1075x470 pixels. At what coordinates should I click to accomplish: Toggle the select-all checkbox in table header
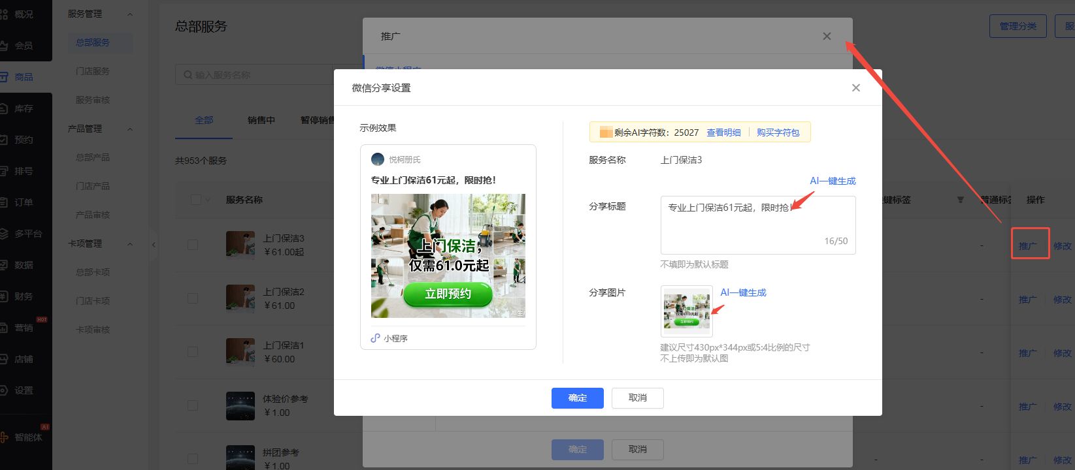coord(196,200)
